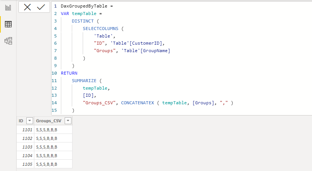The width and height of the screenshot is (312, 171).
Task: Click the 'Table' reference on line 5
Action: (x=103, y=36)
